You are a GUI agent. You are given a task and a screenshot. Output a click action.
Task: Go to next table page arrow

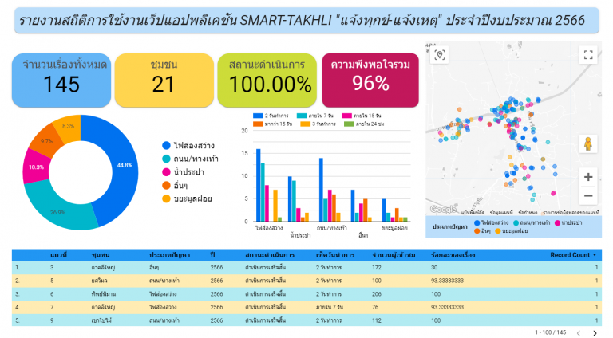point(595,333)
